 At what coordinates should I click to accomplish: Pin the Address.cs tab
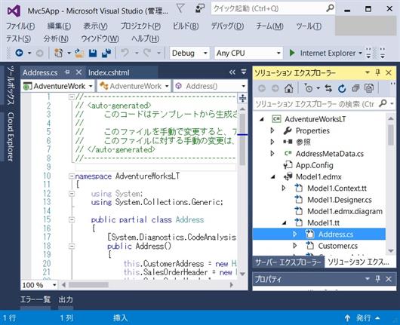point(67,72)
